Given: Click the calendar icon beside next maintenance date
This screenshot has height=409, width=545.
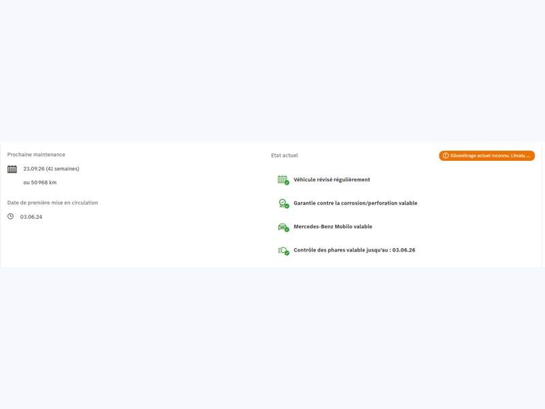Looking at the screenshot, I should 12,169.
